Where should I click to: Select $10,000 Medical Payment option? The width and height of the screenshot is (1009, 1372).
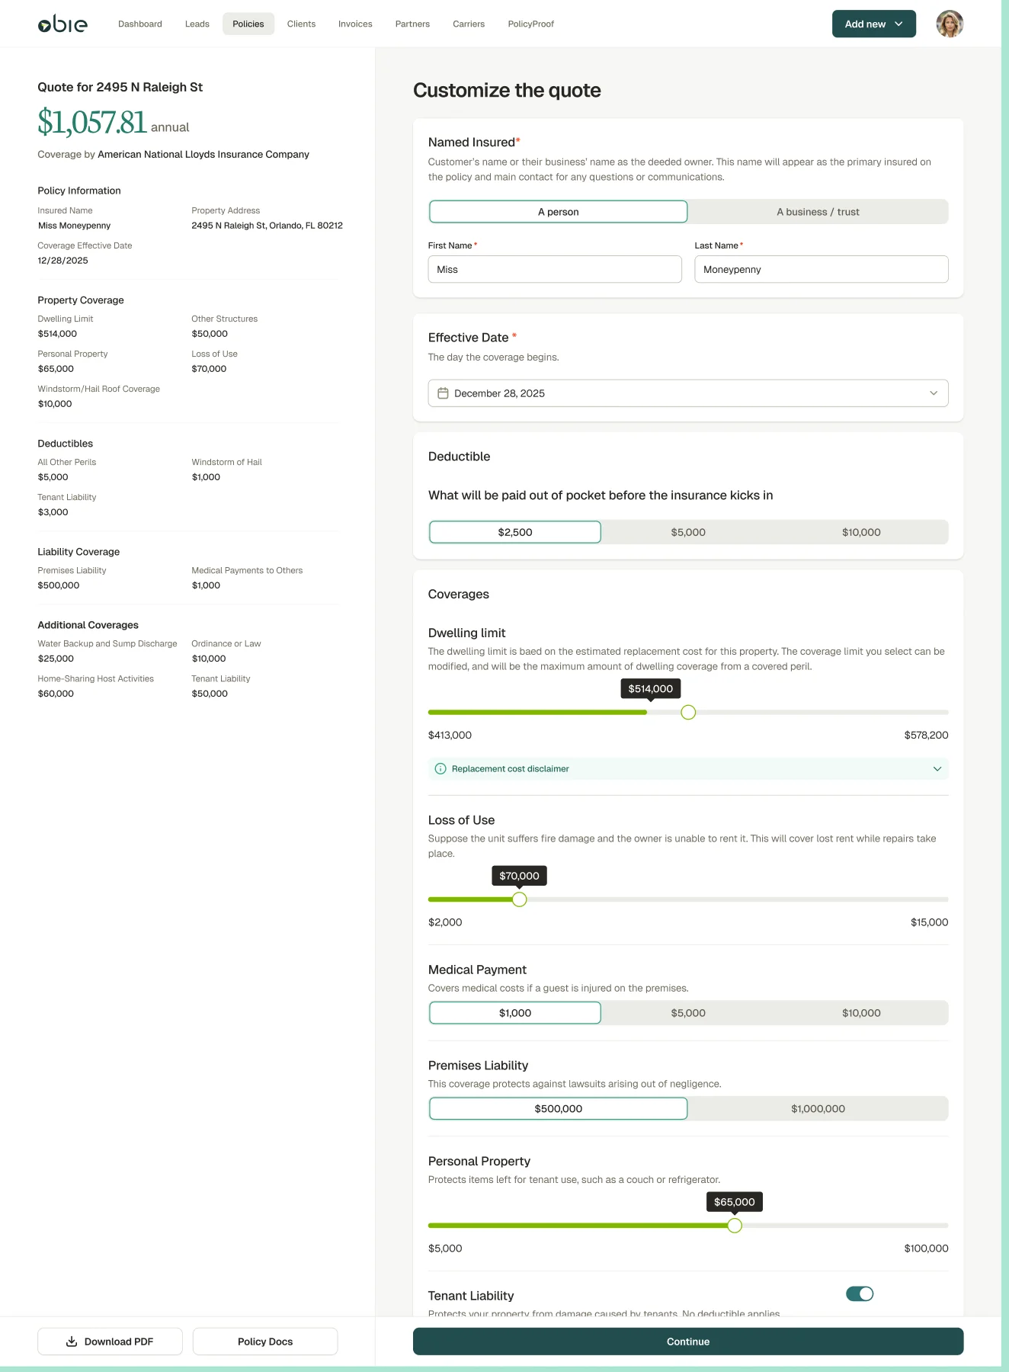pos(861,1013)
